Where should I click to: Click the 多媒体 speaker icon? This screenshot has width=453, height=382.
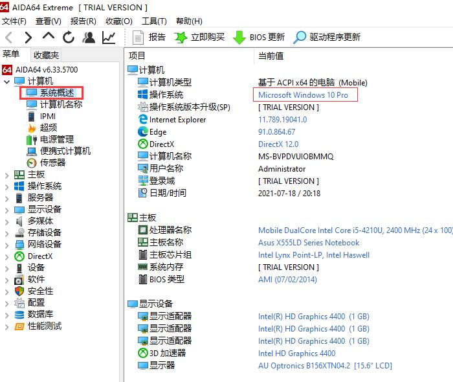click(x=19, y=221)
